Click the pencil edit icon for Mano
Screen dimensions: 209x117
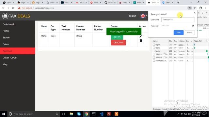[141, 36]
